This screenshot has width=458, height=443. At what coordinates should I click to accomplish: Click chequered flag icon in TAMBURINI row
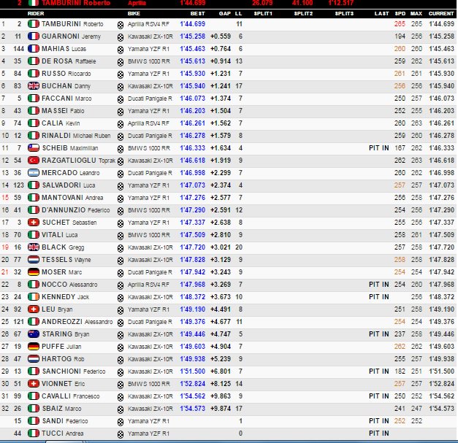point(121,25)
